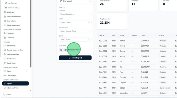Click the Dodge make cell
177x98 pixels.
pos(122,88)
